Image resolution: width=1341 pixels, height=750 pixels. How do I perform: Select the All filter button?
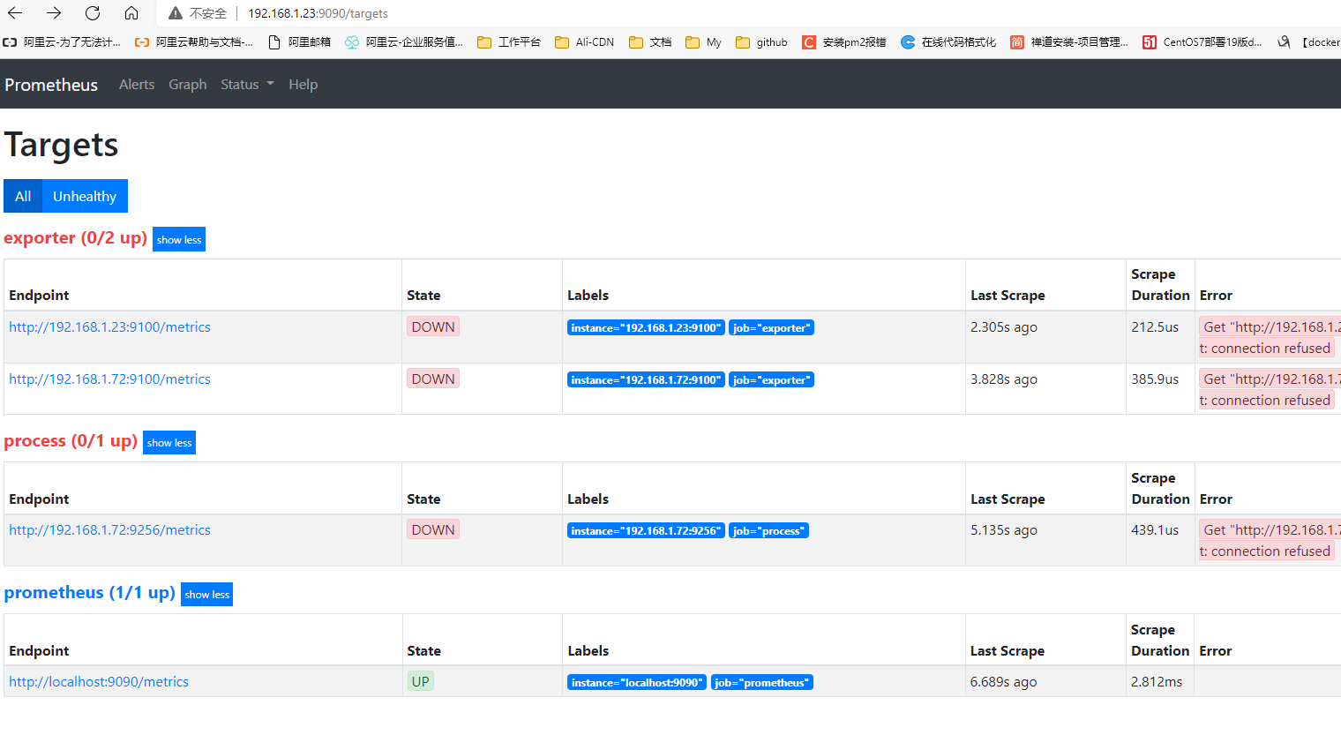(23, 196)
